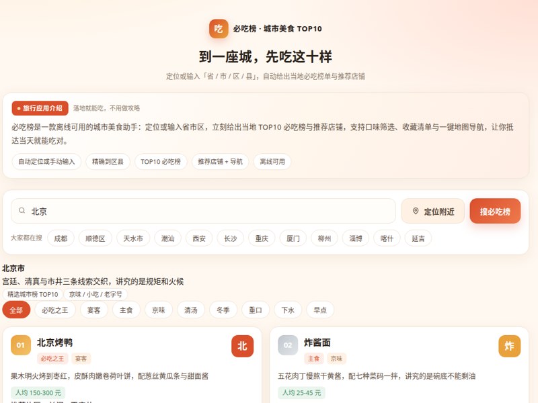This screenshot has height=403, width=538.
Task: Click the TOP10 必吃榜 feature chip
Action: (x=161, y=162)
